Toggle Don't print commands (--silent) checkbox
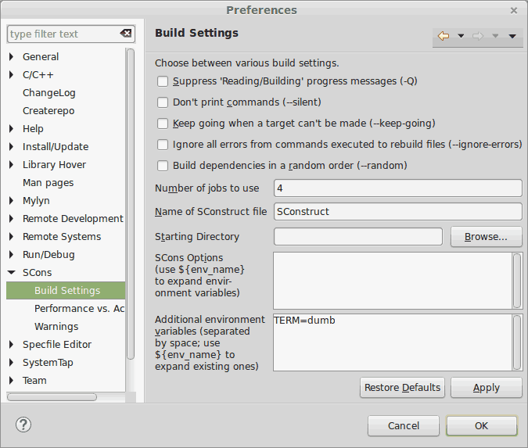This screenshot has width=528, height=448. [x=163, y=102]
